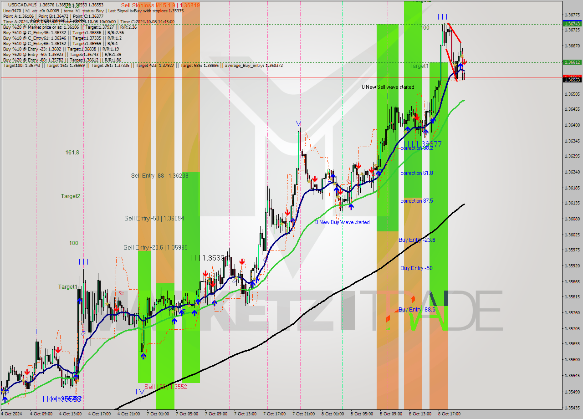Click the 'correction 61.8' label
This screenshot has height=419, width=583.
pyautogui.click(x=417, y=173)
